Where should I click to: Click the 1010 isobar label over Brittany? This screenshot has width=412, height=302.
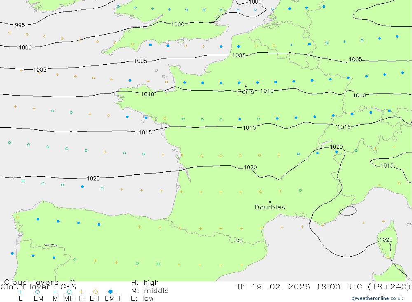pos(147,94)
